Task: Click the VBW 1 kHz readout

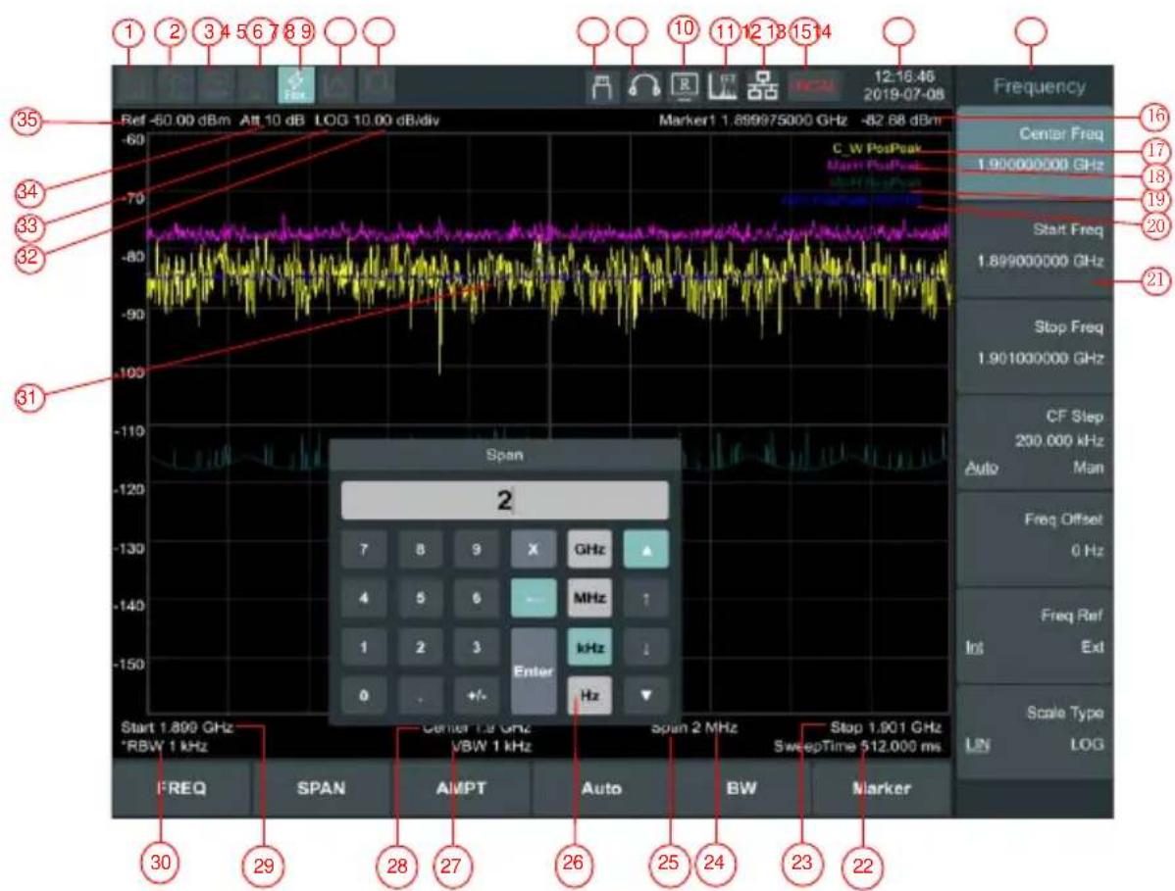Action: [491, 747]
